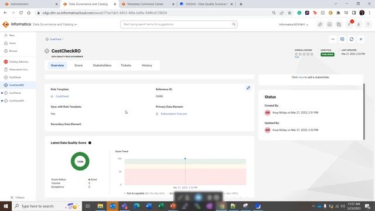Click the Published lifecycle badge
This screenshot has height=211, width=375.
328,55
